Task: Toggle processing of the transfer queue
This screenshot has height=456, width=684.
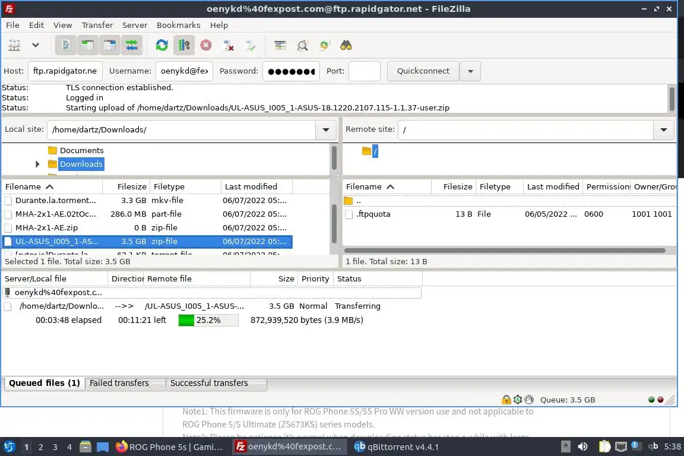Action: point(183,45)
